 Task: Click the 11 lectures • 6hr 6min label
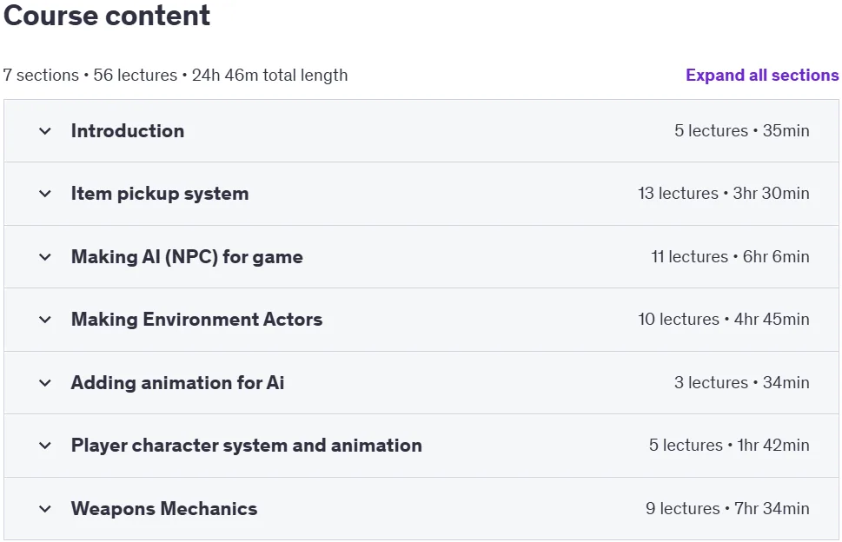(x=730, y=257)
